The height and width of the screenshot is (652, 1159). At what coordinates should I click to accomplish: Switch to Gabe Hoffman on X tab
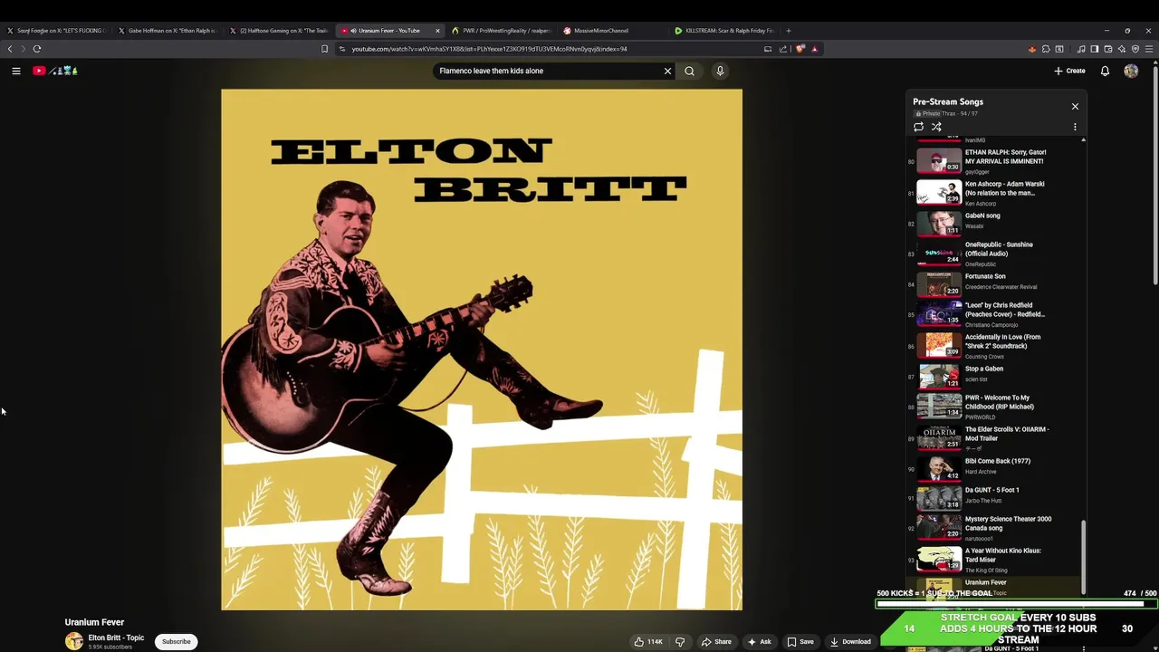coord(167,31)
